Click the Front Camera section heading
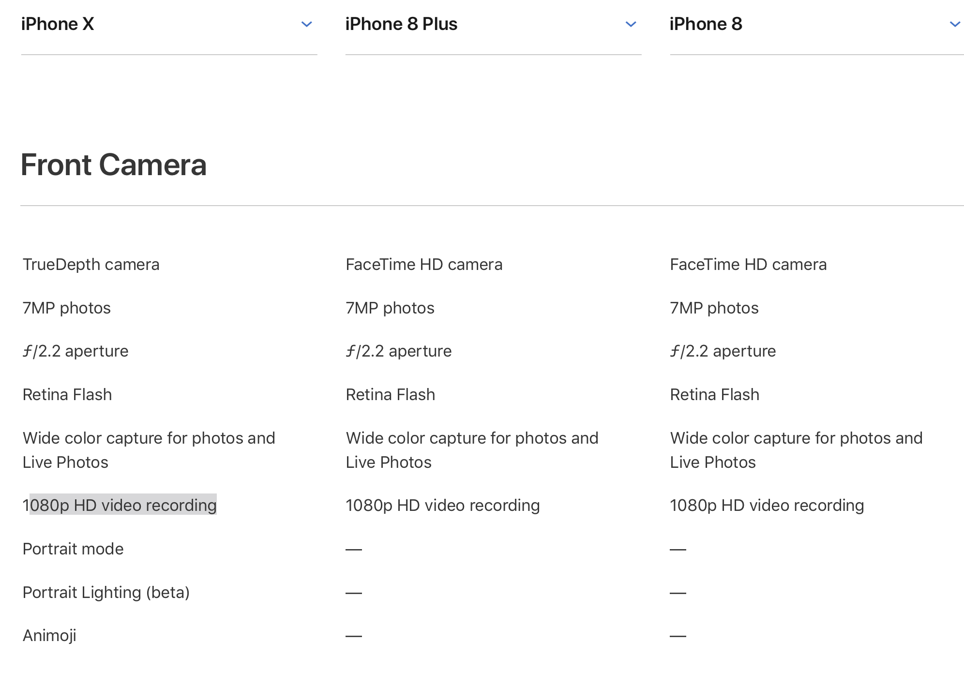Viewport: 964px width, 687px height. point(114,165)
